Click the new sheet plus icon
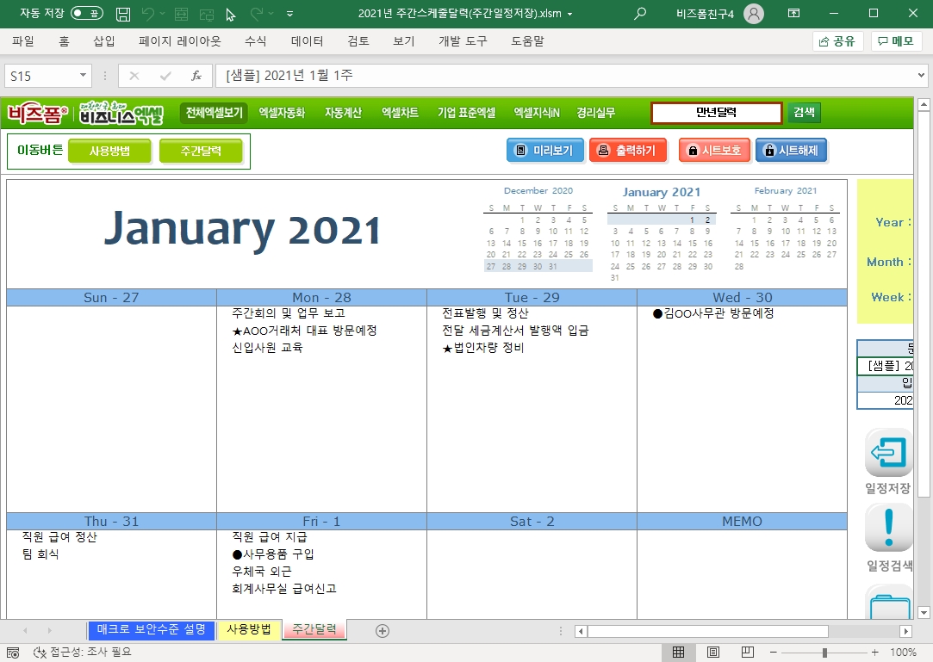This screenshot has width=933, height=662. 383,631
